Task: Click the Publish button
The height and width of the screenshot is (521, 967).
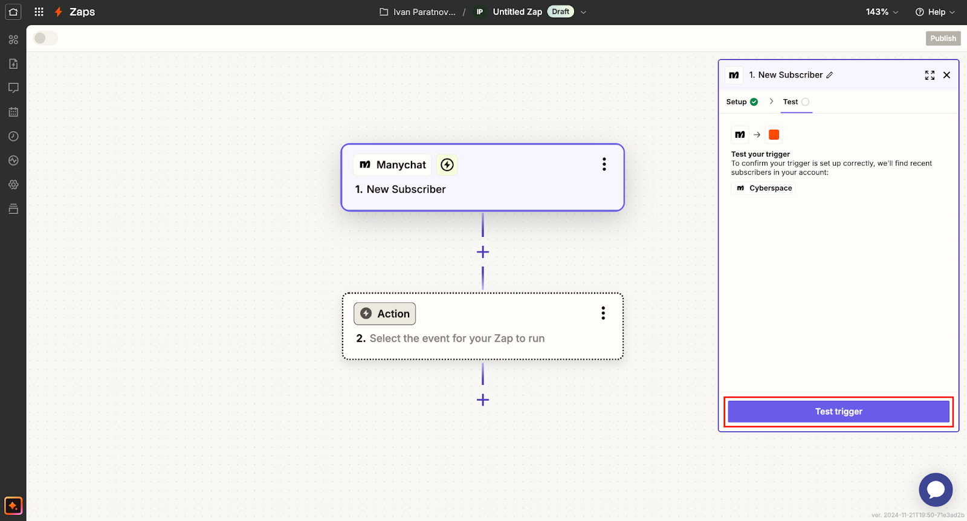Action: [943, 38]
